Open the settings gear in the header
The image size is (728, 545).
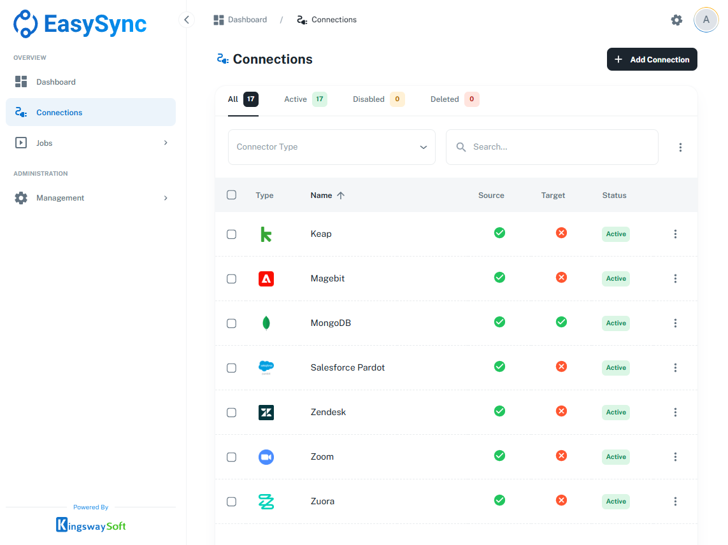676,20
